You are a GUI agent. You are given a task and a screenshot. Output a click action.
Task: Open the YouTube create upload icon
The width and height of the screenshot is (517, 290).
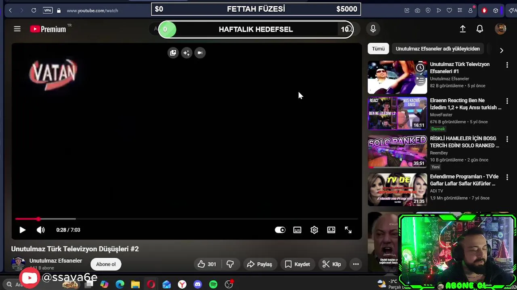coord(463,29)
